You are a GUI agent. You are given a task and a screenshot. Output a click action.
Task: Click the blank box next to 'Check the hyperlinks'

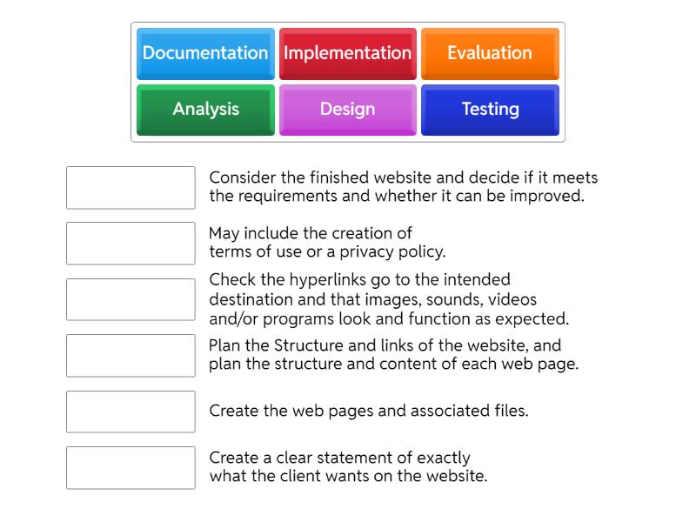pyautogui.click(x=130, y=299)
